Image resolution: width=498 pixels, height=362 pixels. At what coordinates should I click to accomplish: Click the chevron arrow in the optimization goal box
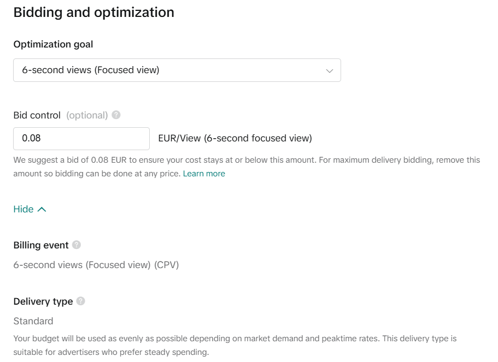pyautogui.click(x=330, y=71)
